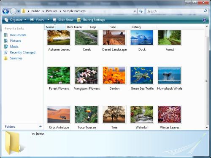Select Public in the address path
211x158 pixels.
35,11
